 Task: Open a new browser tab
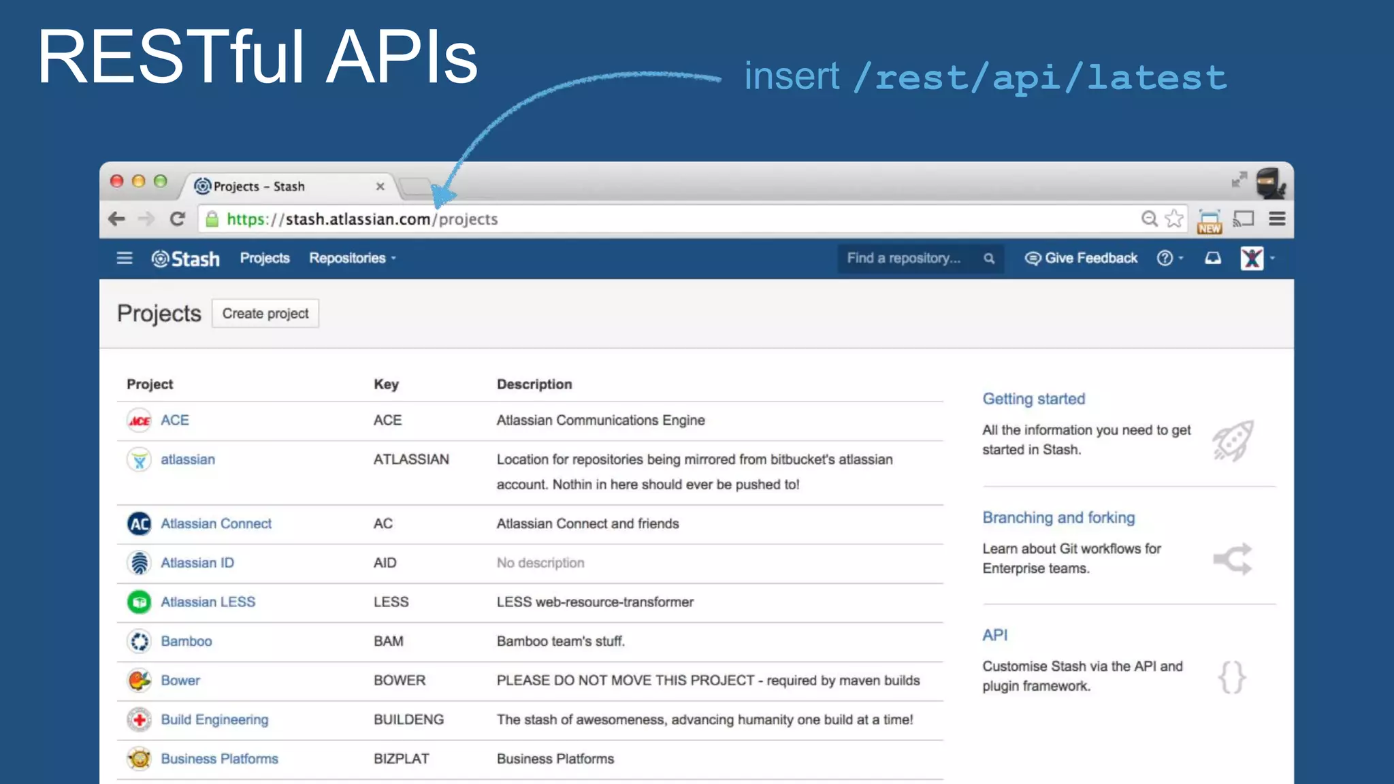click(416, 186)
